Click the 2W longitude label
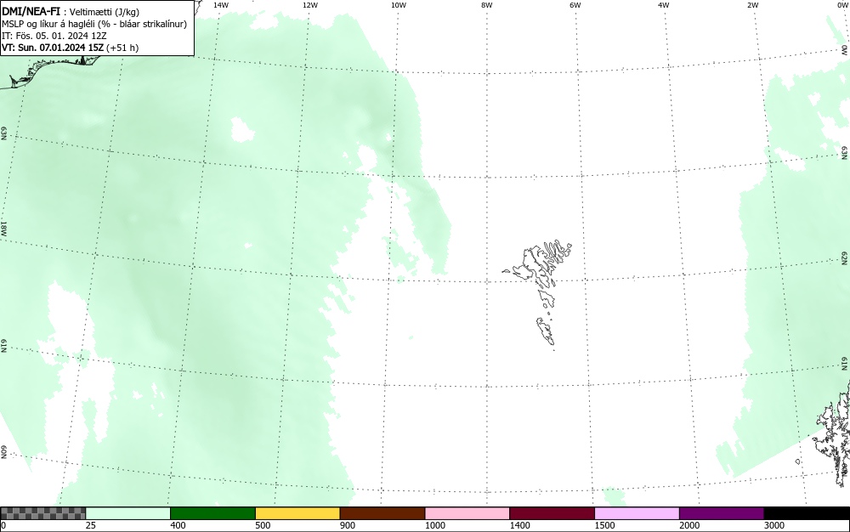This screenshot has height=532, width=850. (x=752, y=5)
